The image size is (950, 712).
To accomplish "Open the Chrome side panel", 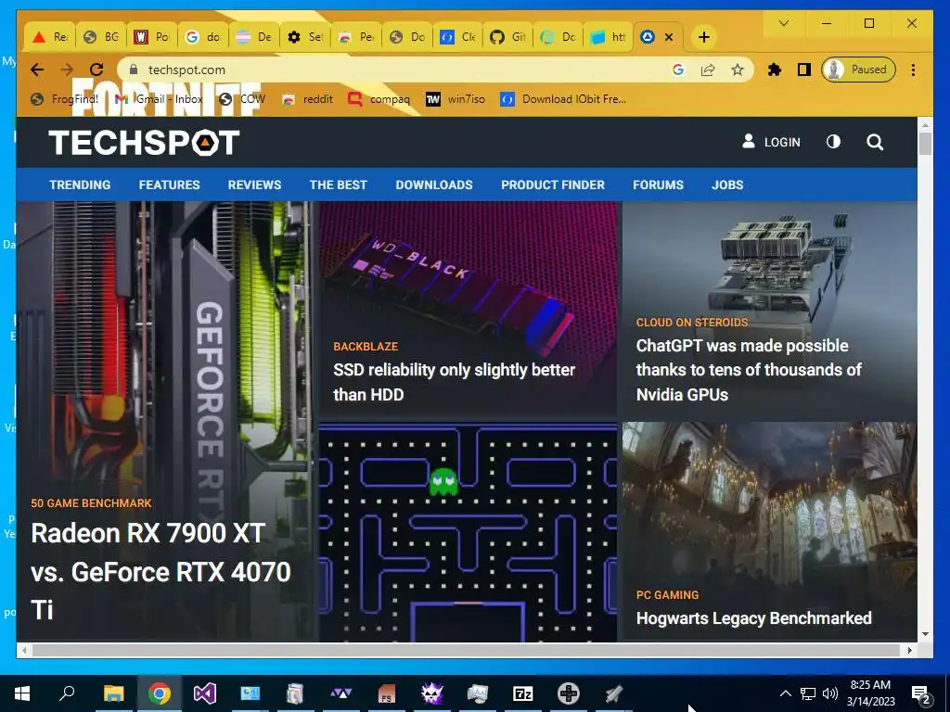I will click(804, 70).
